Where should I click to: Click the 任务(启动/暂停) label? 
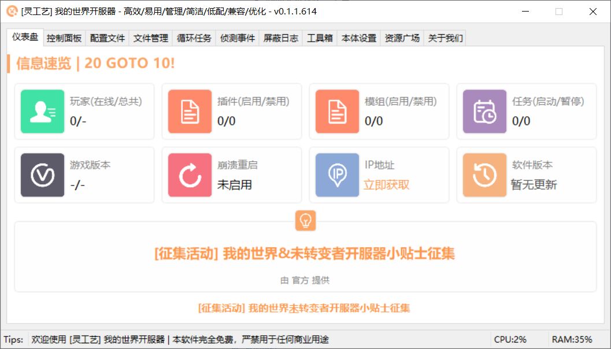[548, 102]
